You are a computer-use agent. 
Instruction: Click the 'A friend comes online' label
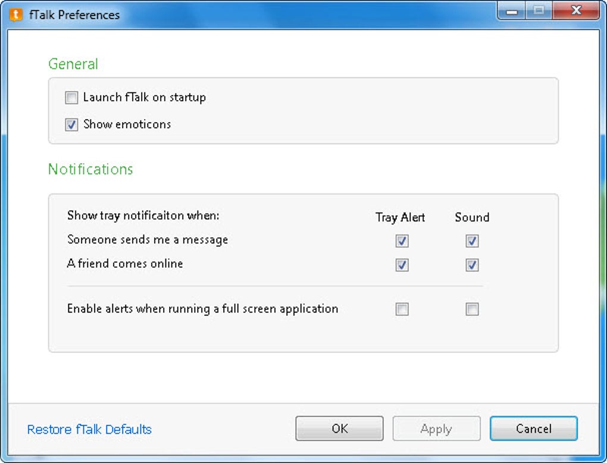(124, 264)
